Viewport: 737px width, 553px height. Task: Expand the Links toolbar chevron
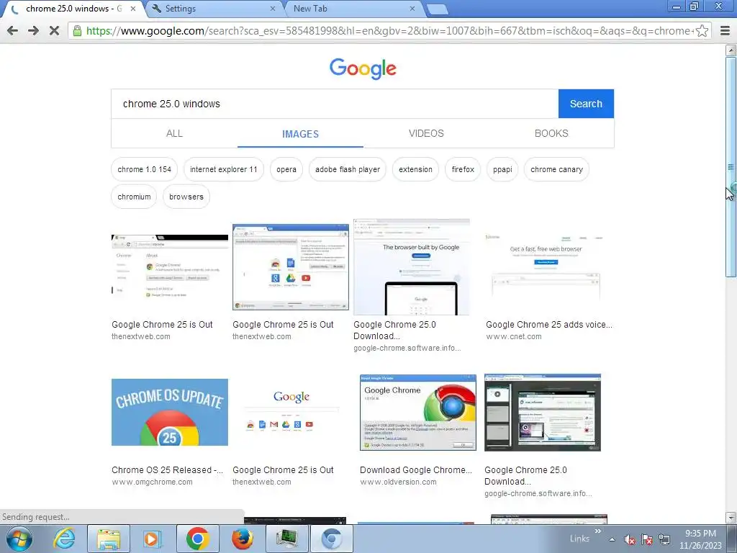598,531
